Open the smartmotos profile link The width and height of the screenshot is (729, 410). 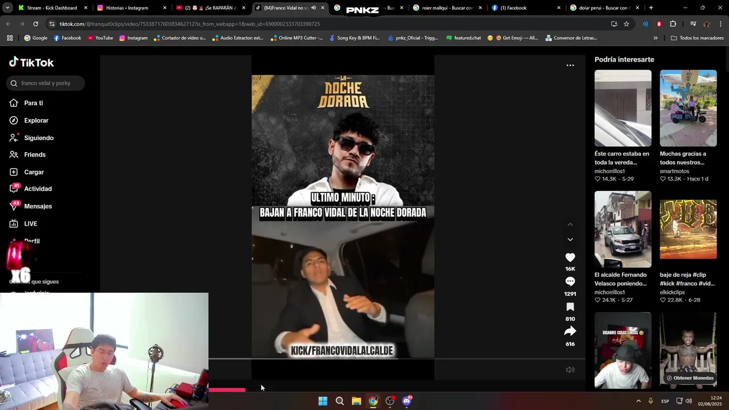point(674,171)
